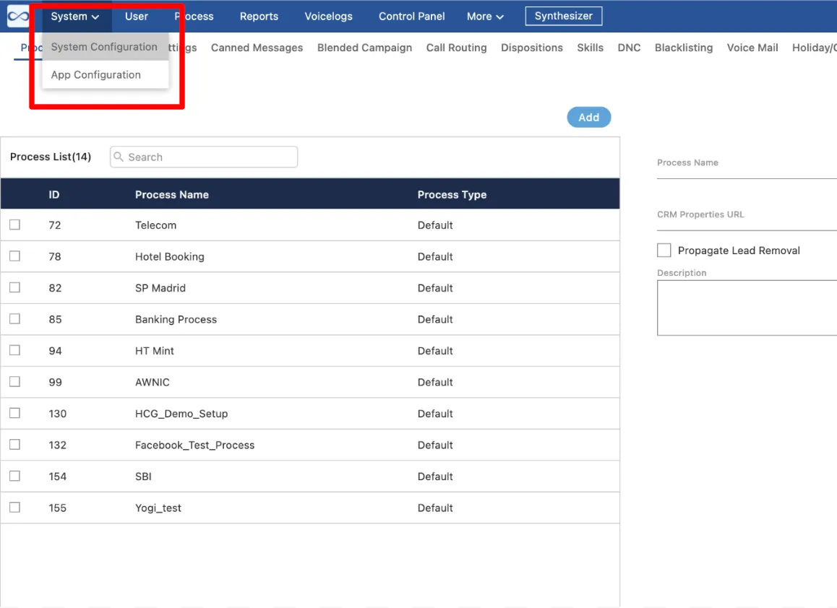This screenshot has height=608, width=837.
Task: Go to the Reports menu
Action: [259, 17]
